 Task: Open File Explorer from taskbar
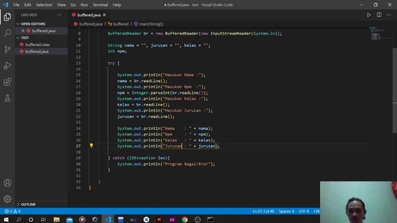56,219
